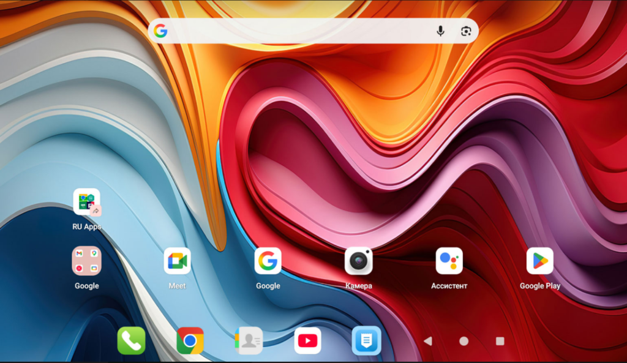The image size is (627, 363).
Task: Launch the Google Meet app
Action: coord(177,261)
